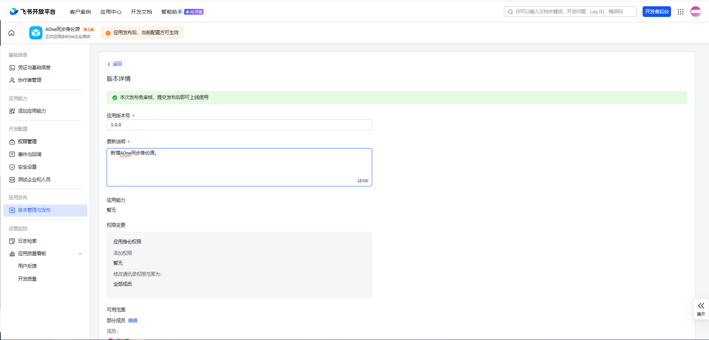
Task: Click the 版本详情 heading
Action: [119, 79]
